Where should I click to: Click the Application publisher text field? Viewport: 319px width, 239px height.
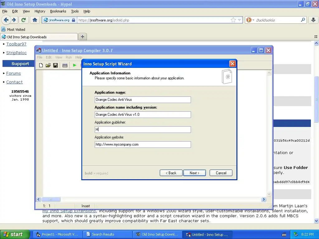(143, 129)
